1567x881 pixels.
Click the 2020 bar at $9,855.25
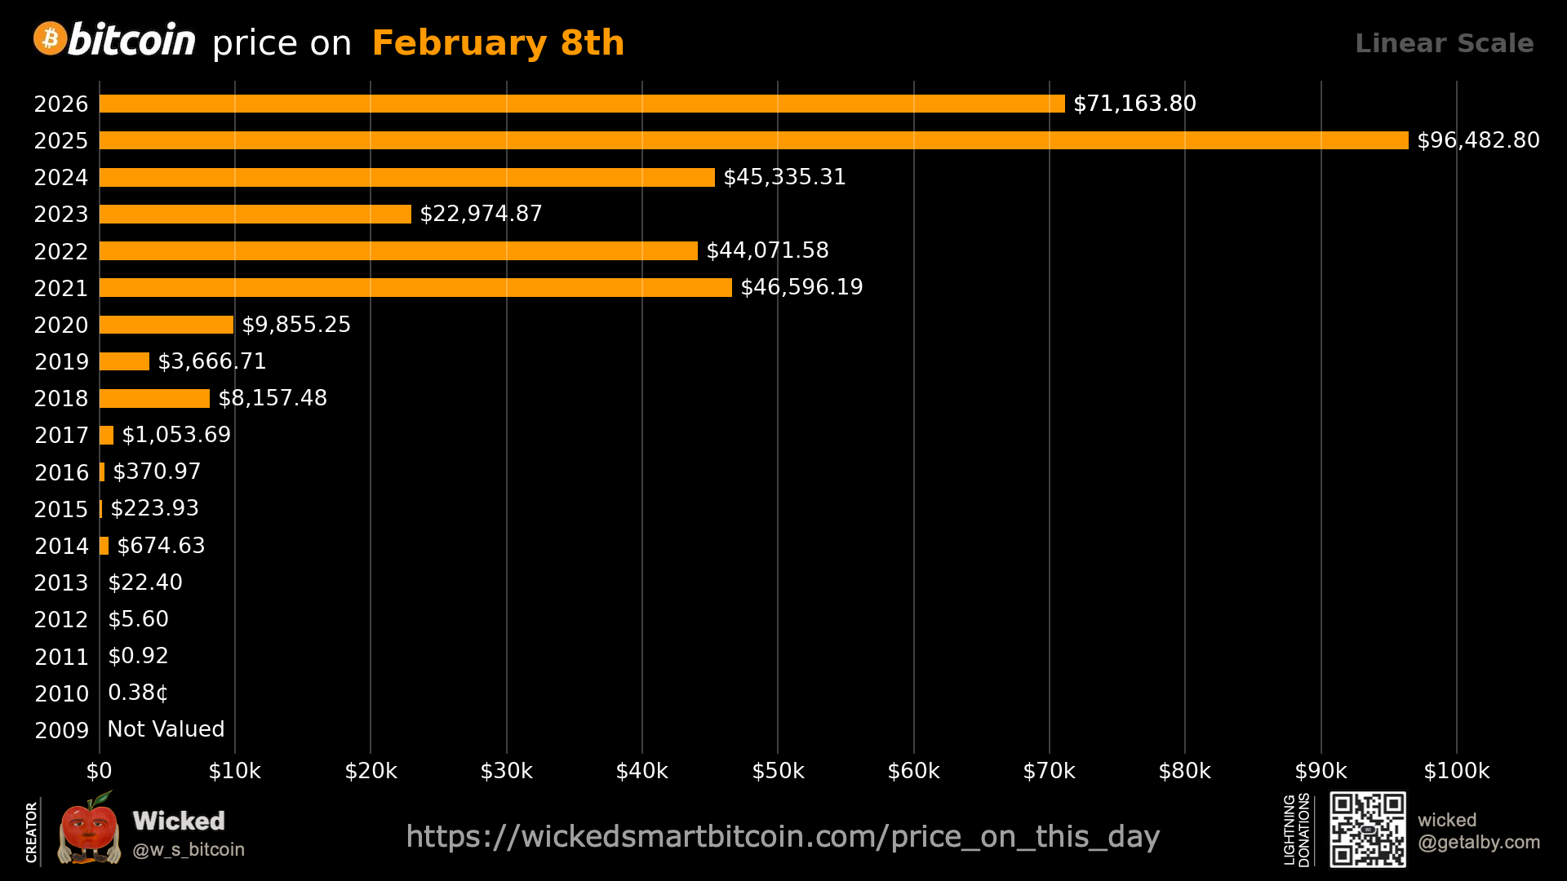tap(166, 325)
